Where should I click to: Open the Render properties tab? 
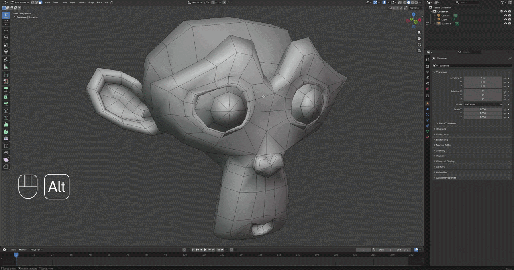(x=428, y=66)
